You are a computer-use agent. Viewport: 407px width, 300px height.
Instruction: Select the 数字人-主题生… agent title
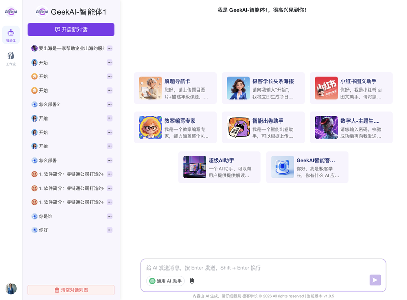(x=360, y=121)
